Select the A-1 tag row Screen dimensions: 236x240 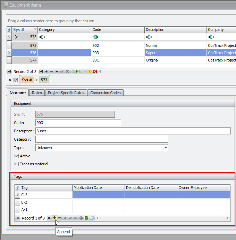[123, 209]
